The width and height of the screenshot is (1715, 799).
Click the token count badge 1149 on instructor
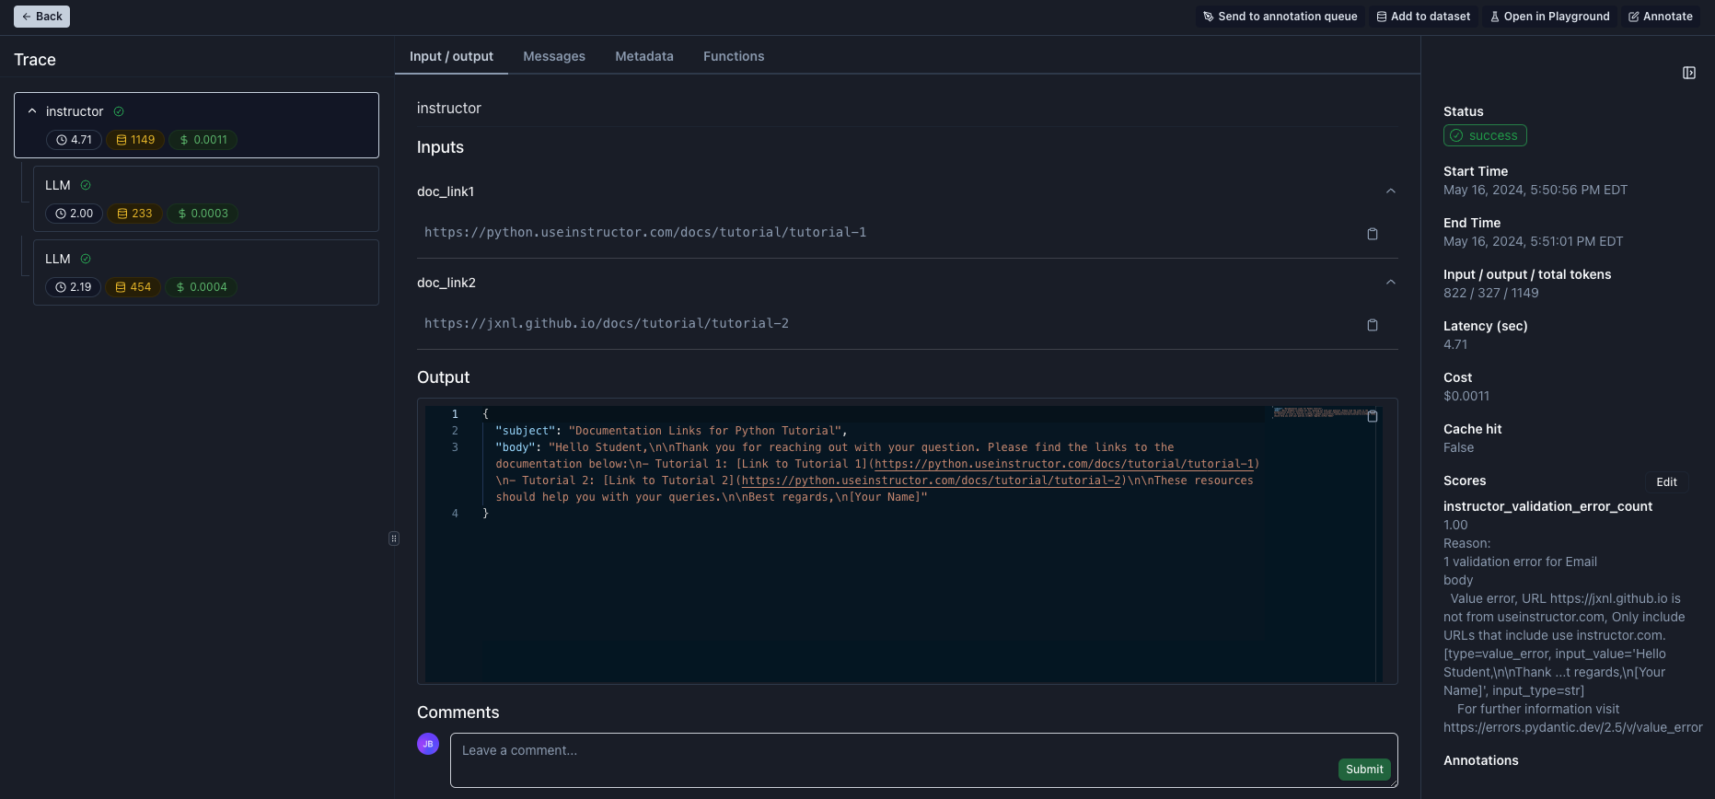(x=135, y=140)
